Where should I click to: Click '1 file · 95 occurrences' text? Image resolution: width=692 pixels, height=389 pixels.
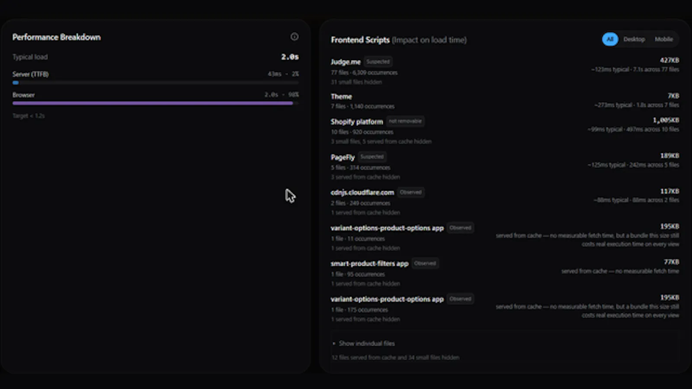coord(358,274)
